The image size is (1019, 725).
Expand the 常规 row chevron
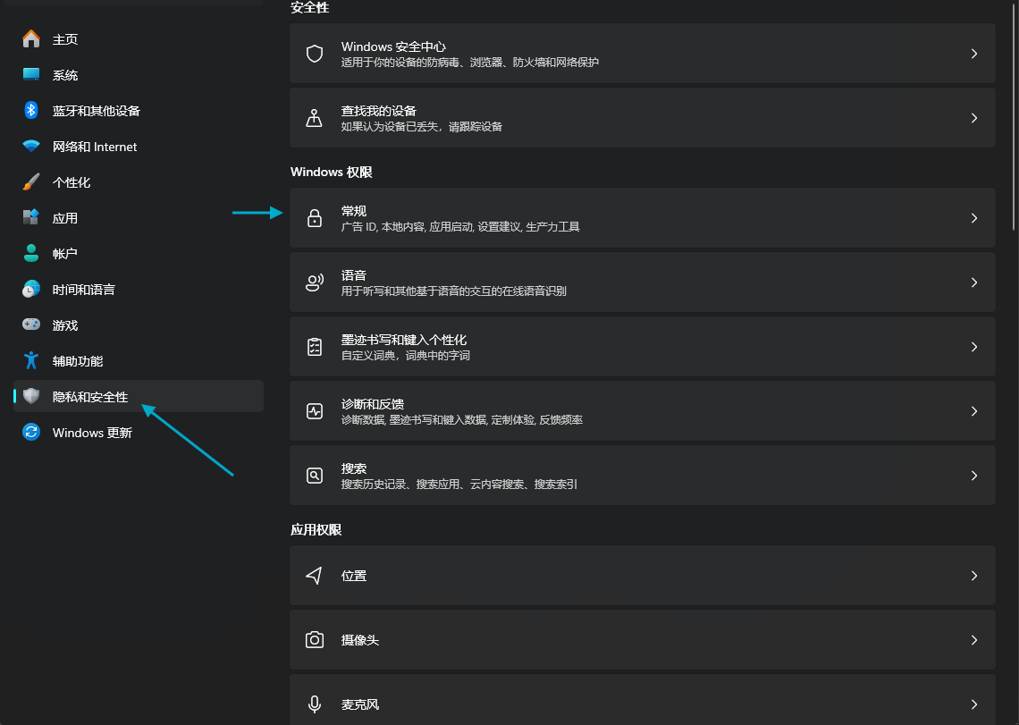pos(974,218)
